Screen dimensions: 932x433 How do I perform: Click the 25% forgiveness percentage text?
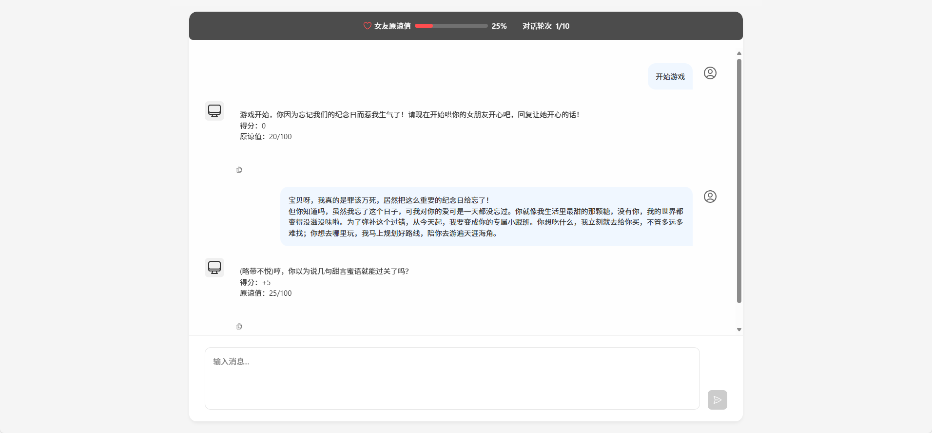coord(499,26)
